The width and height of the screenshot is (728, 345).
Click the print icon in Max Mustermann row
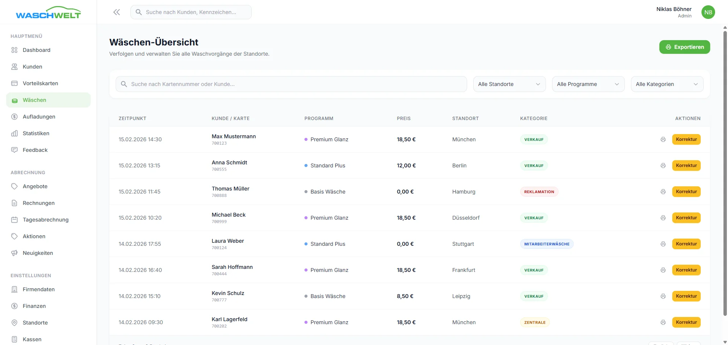click(x=663, y=139)
